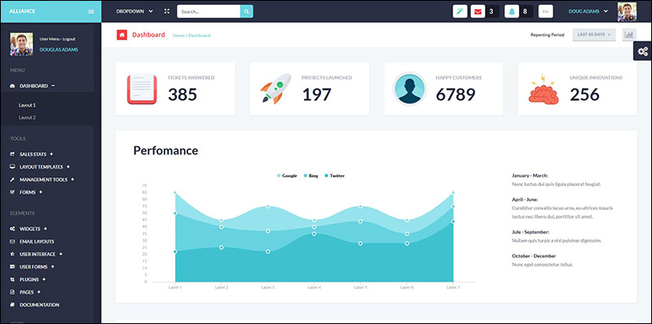This screenshot has height=324, width=652.
Task: Expand the User Interface submenu
Action: pos(60,253)
